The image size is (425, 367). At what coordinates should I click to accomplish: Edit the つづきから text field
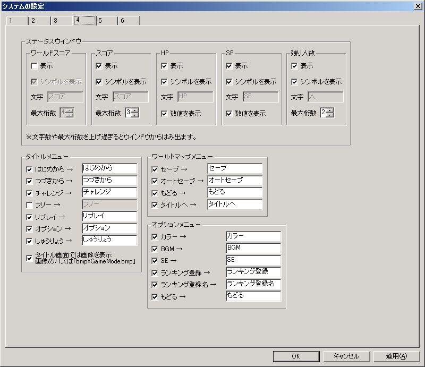click(x=109, y=180)
